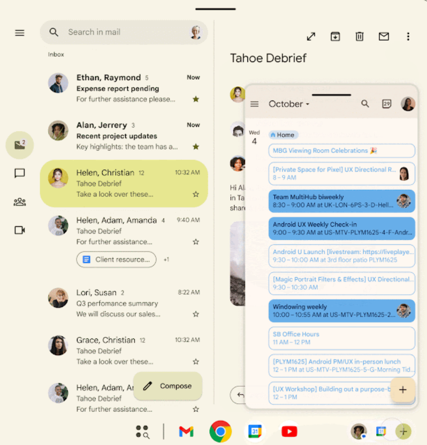
Task: Star the Q3 performance summary email
Action: pyautogui.click(x=196, y=314)
